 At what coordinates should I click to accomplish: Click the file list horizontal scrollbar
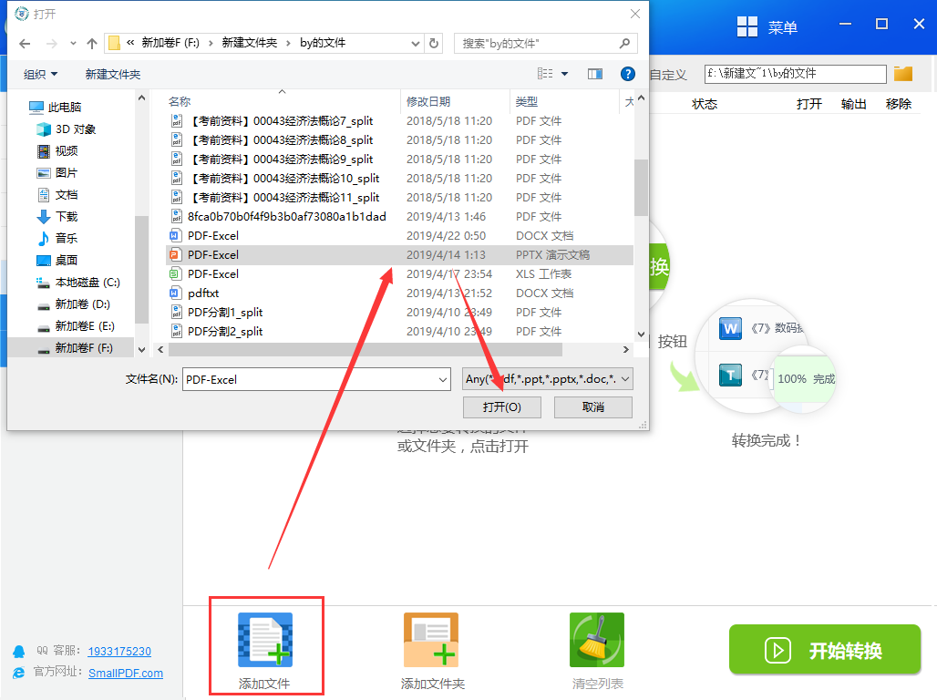click(x=365, y=349)
